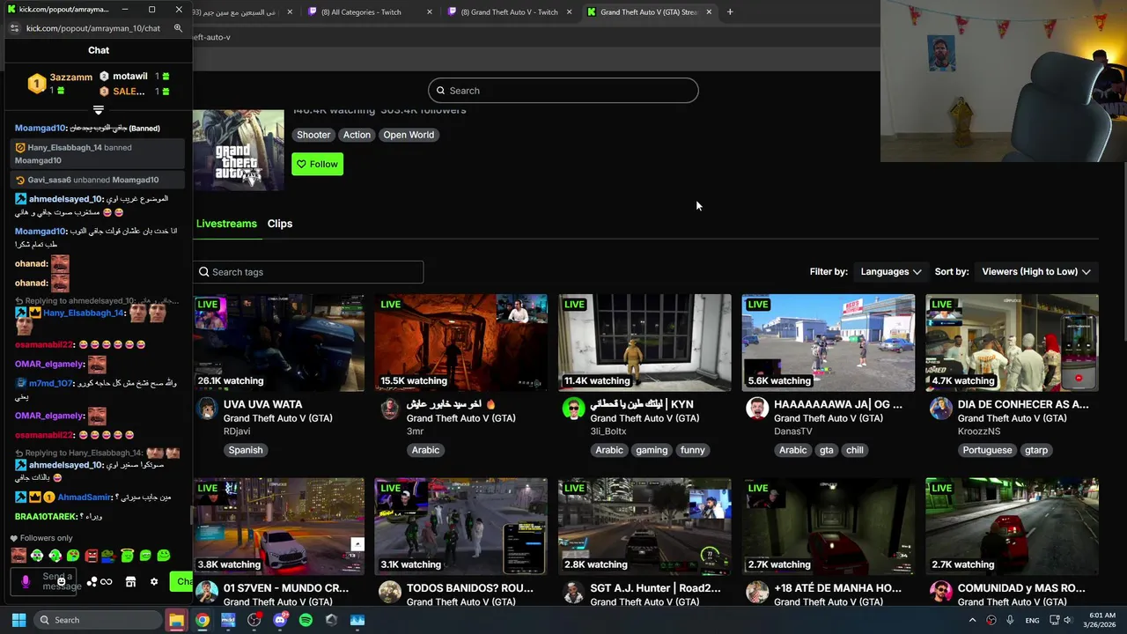Open 3li_Boltx channel avatar
This screenshot has width=1127, height=634.
[573, 409]
